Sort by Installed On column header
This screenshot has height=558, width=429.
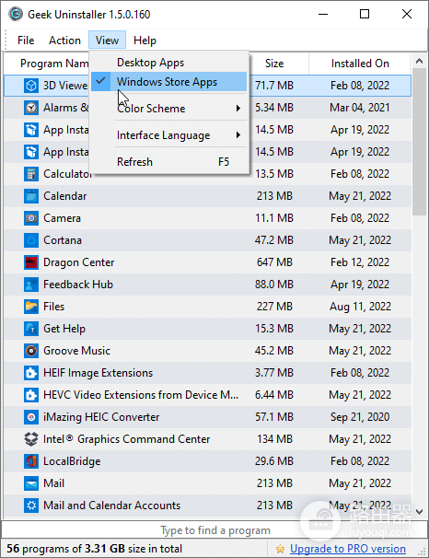pos(360,64)
